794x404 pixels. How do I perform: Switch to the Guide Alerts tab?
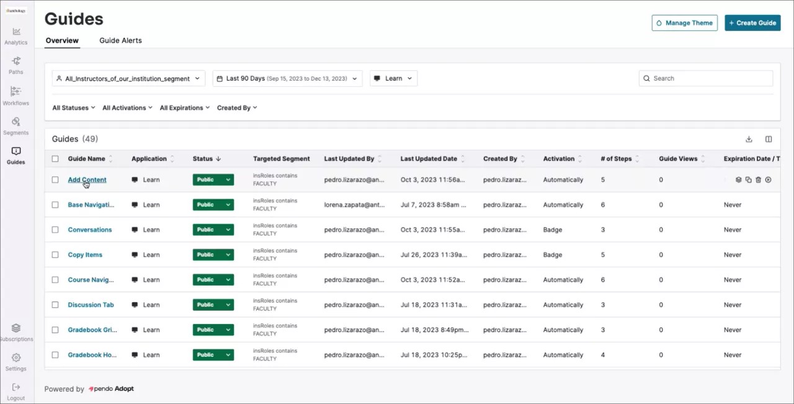click(x=120, y=40)
